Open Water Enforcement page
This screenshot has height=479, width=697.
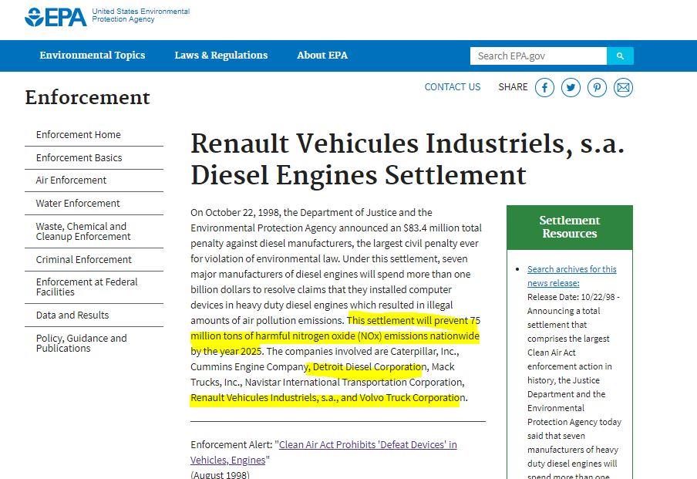(78, 204)
